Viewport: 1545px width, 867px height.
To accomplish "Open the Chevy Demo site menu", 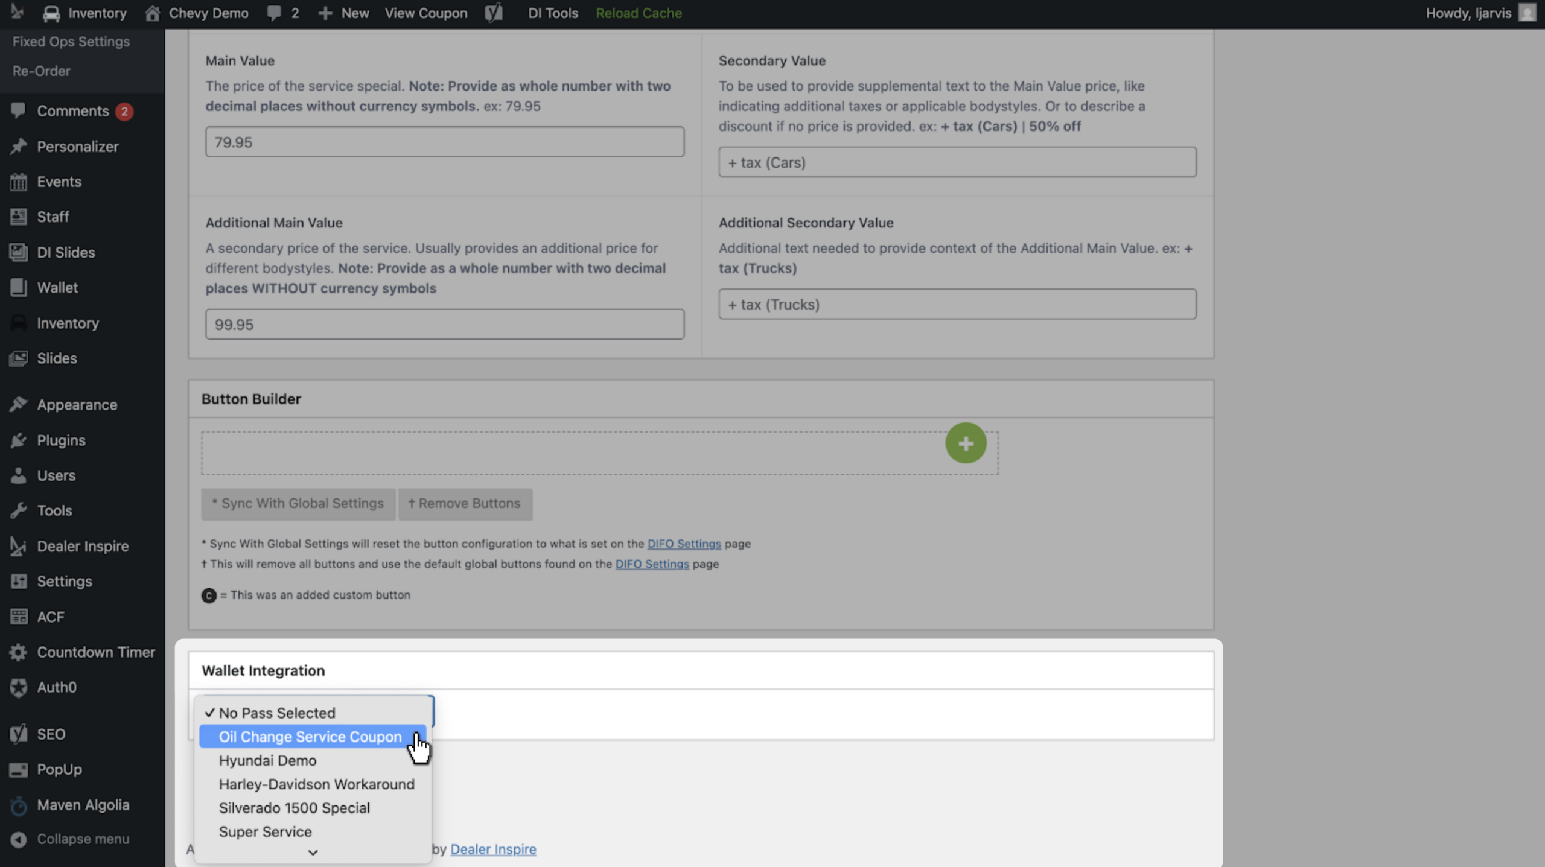I will tap(197, 13).
